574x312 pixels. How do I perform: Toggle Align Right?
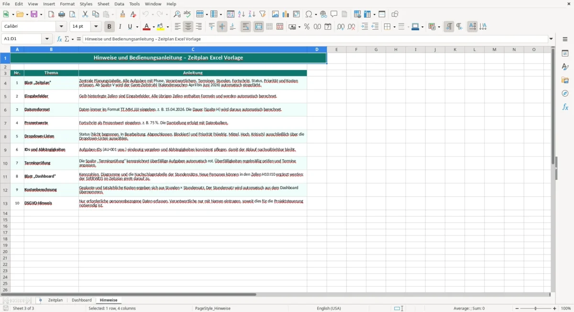tap(199, 27)
